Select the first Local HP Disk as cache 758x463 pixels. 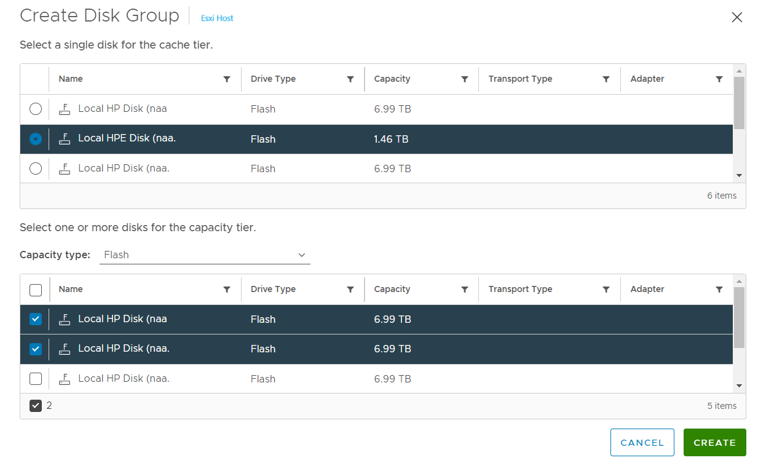[x=36, y=109]
